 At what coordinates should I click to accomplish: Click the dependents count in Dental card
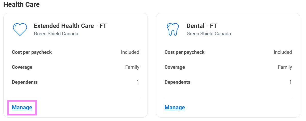coord(290,82)
